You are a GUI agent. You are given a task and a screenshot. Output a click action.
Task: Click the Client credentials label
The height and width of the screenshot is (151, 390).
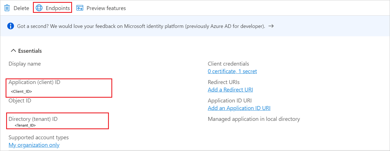[x=228, y=64]
